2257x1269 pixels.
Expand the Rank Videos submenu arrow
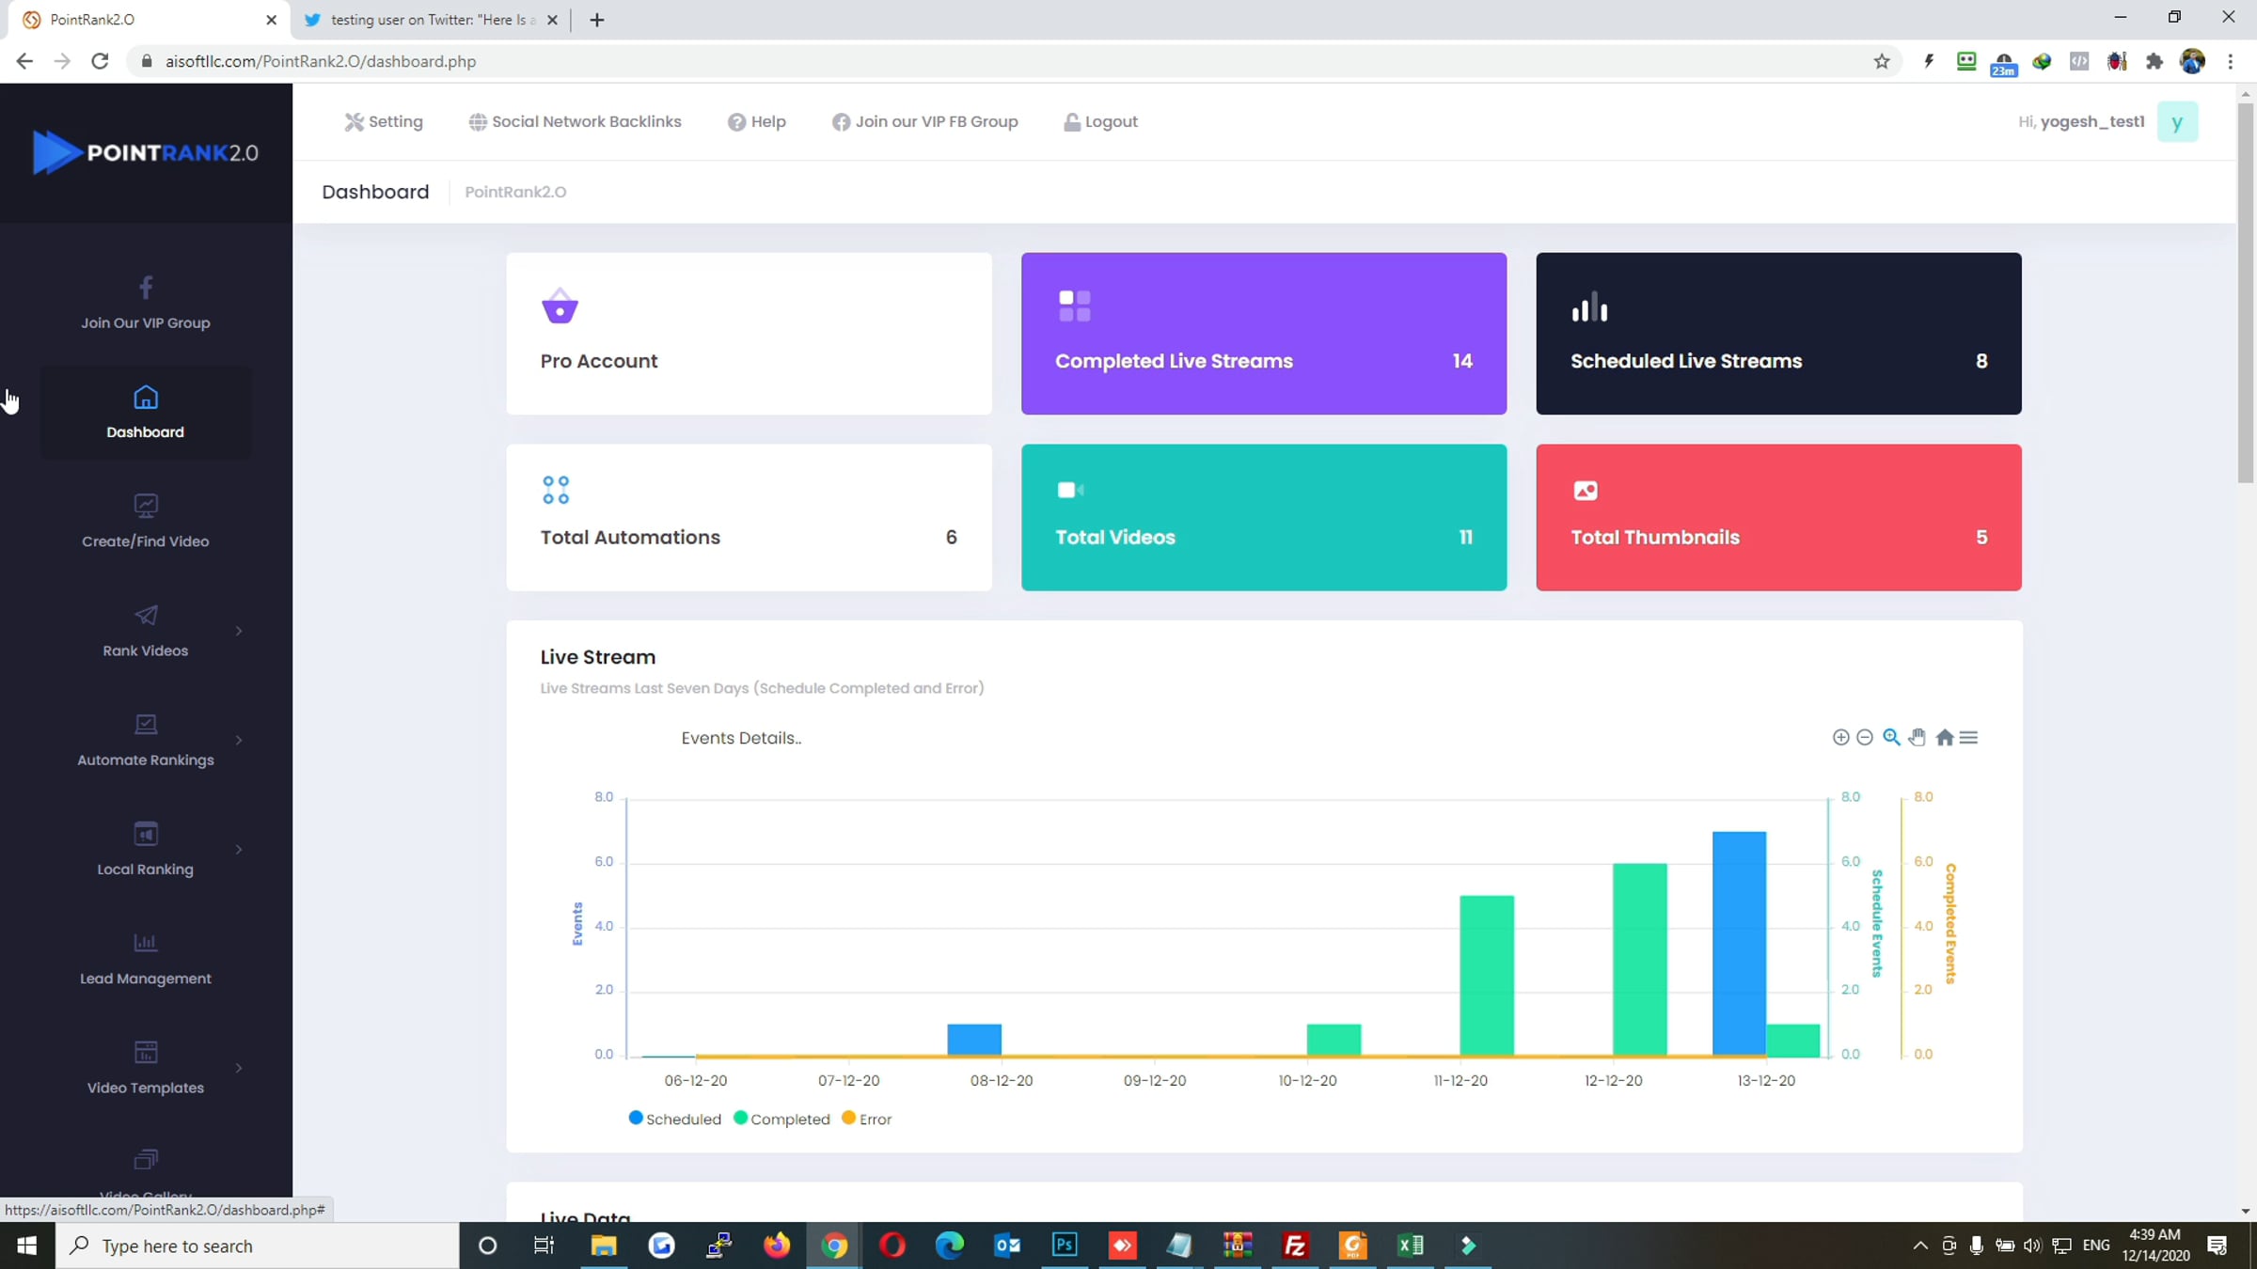pyautogui.click(x=239, y=631)
